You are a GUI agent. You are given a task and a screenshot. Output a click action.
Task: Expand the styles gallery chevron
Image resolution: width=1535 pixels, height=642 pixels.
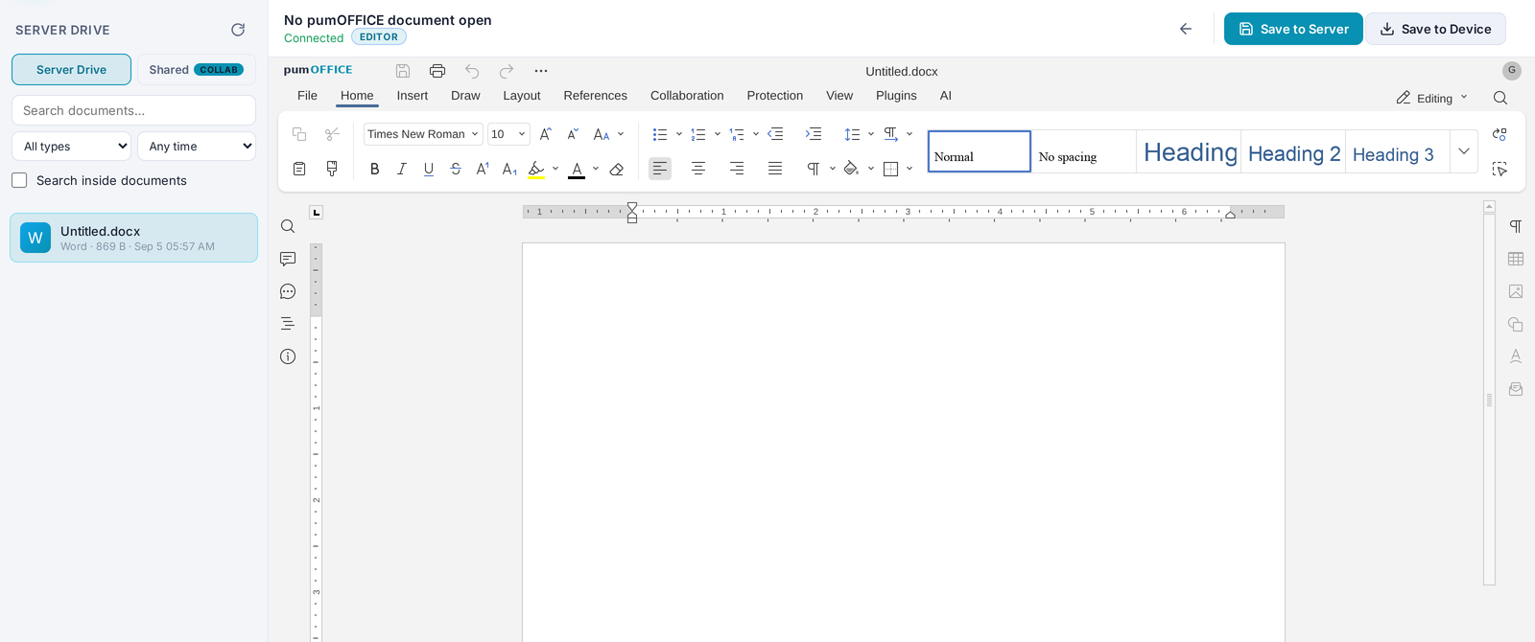1464,151
